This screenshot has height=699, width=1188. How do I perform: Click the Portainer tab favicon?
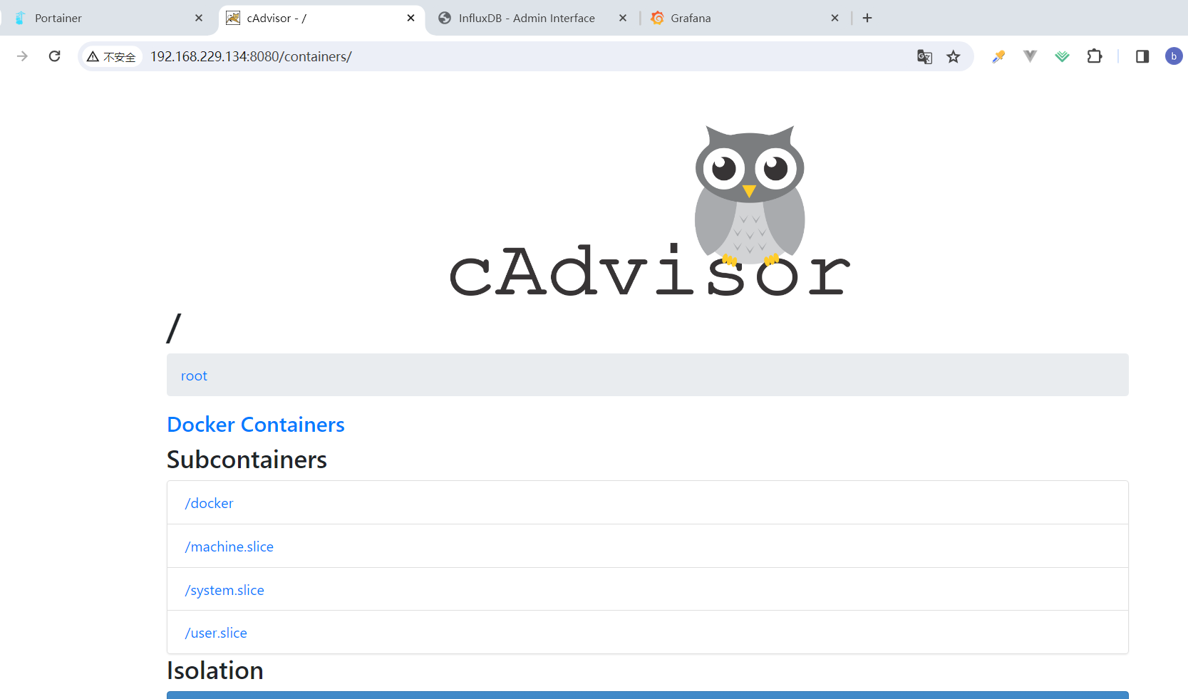[20, 18]
